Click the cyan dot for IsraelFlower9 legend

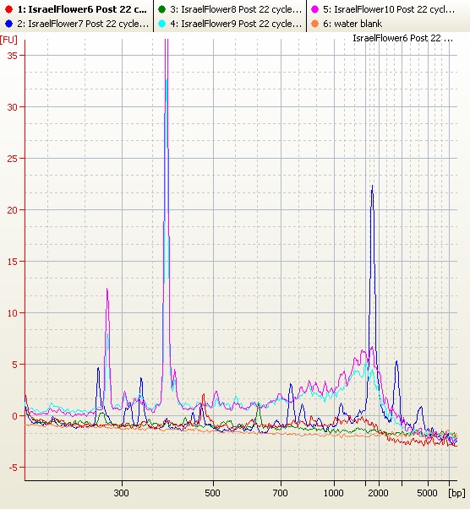tap(161, 24)
